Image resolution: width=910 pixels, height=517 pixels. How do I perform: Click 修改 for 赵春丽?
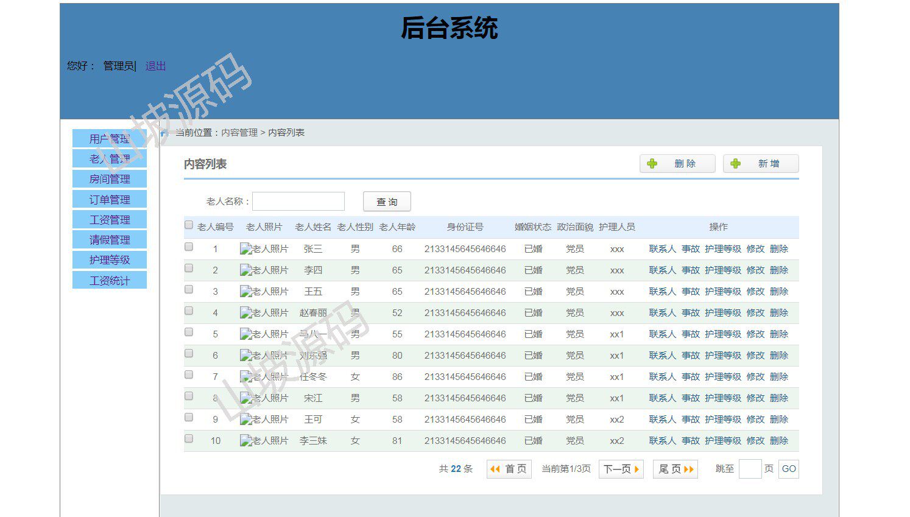pyautogui.click(x=755, y=313)
